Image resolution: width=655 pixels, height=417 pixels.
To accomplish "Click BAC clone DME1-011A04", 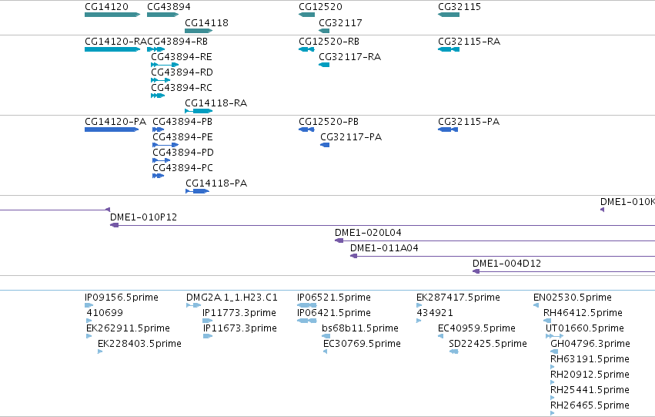I will [x=503, y=257].
